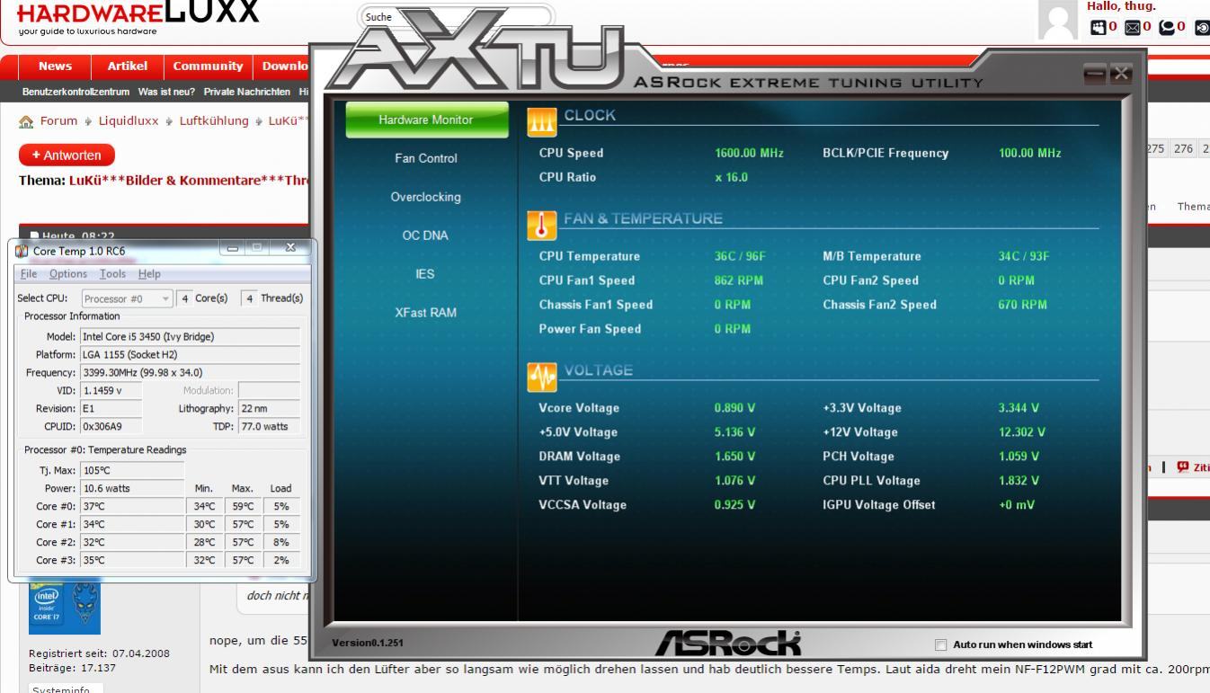Open Benutzerkontrollzentrum link
This screenshot has width=1210, height=693.
tap(76, 92)
